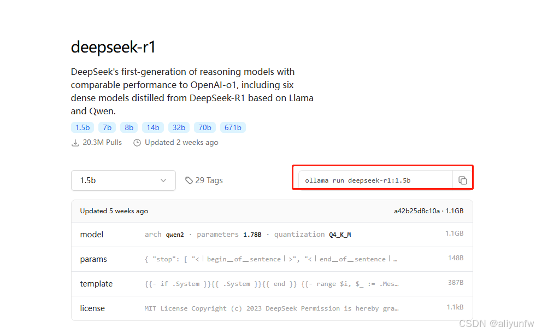Click the model description paragraph
This screenshot has height=333, width=536.
click(192, 91)
